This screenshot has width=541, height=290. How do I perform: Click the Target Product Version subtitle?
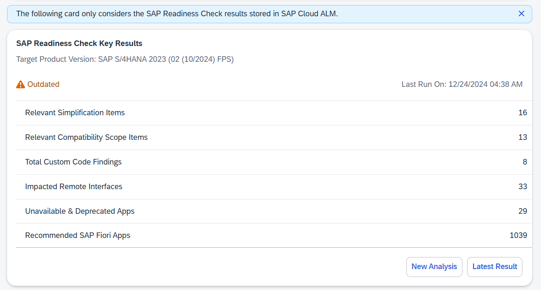pyautogui.click(x=125, y=59)
